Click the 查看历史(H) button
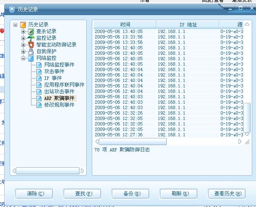256x207 pixels. [227, 194]
